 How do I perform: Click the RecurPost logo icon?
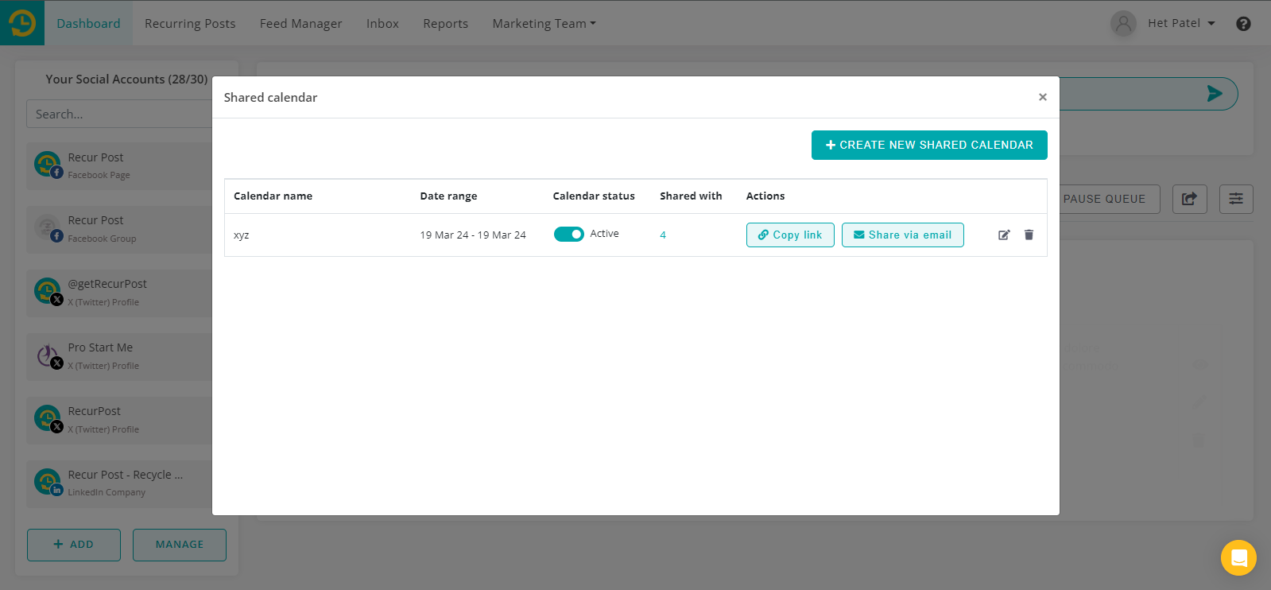point(22,23)
